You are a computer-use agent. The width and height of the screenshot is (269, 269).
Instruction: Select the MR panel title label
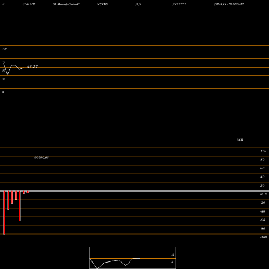[240, 140]
